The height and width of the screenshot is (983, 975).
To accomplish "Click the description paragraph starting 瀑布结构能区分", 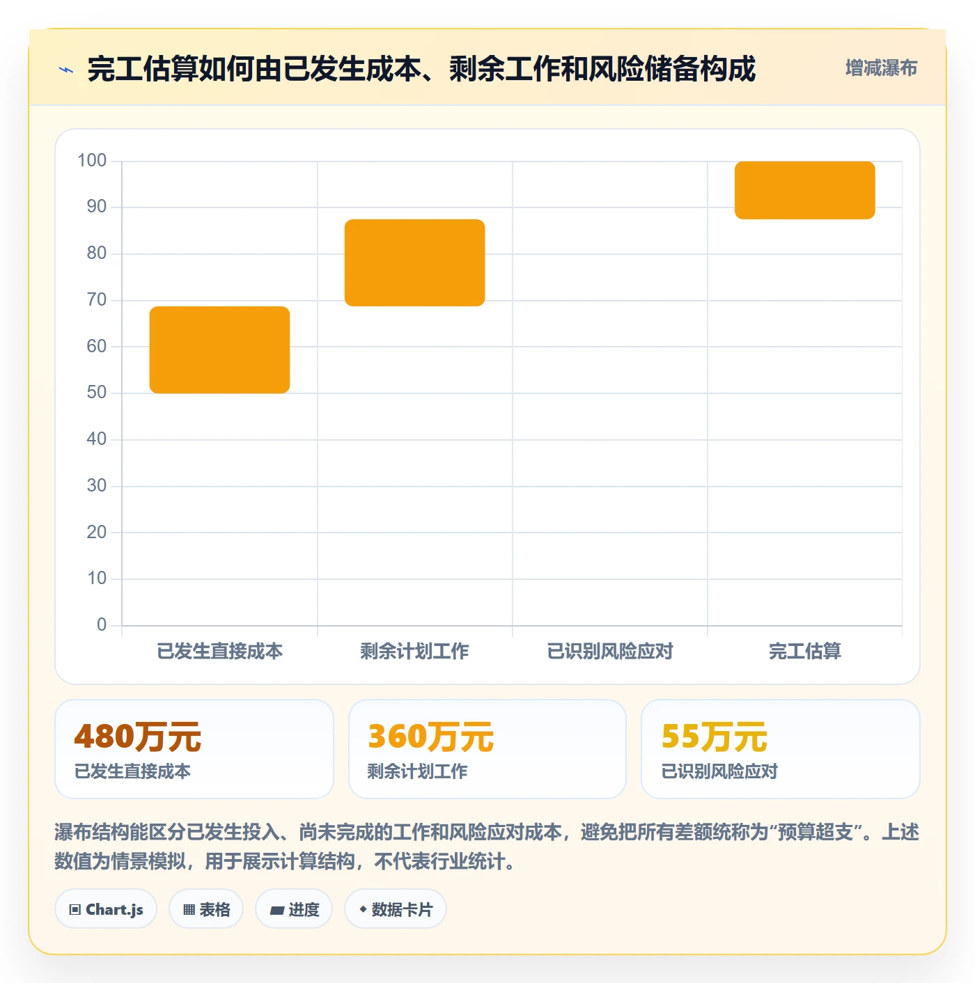I will pyautogui.click(x=487, y=847).
